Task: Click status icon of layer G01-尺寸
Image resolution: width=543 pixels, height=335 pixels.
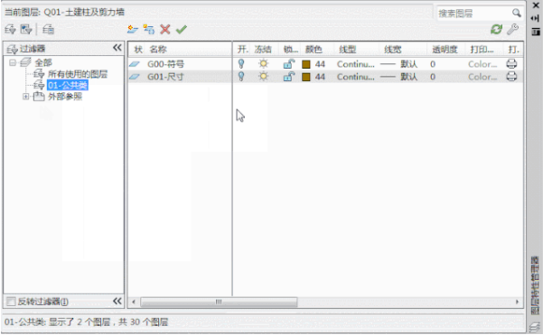Action: pyautogui.click(x=135, y=77)
